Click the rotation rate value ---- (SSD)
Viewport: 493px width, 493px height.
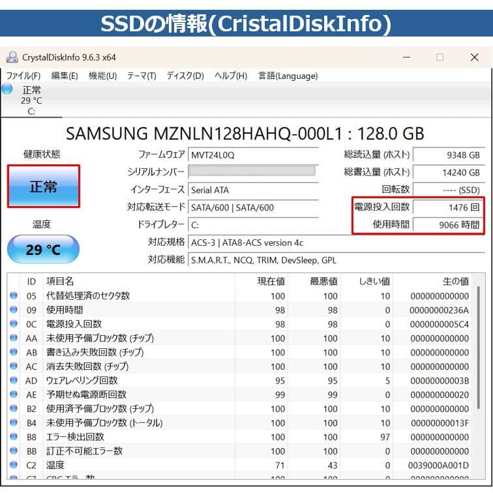449,190
